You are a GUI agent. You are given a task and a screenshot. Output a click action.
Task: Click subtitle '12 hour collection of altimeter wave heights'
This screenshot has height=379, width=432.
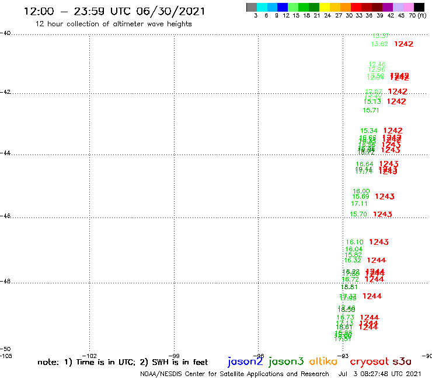tap(113, 24)
